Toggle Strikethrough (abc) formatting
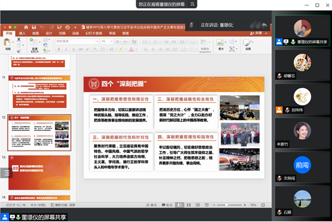The width and height of the screenshot is (332, 222). click(x=80, y=49)
